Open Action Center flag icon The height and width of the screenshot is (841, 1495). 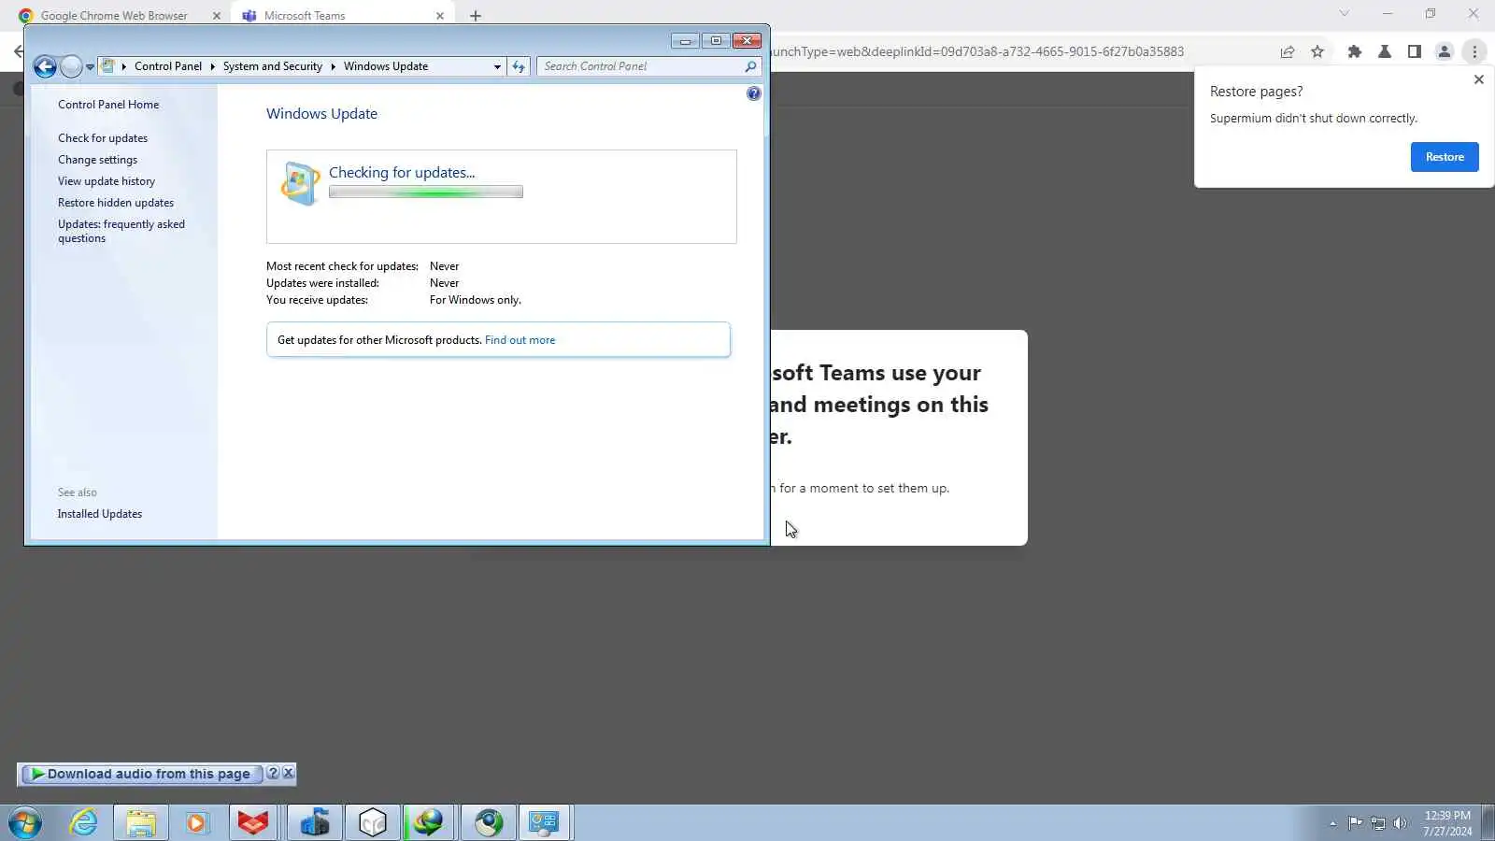1355,823
